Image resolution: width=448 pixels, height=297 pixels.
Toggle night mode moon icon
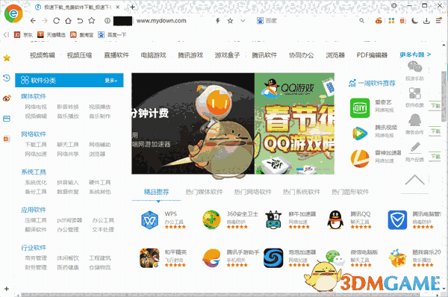coord(414,21)
